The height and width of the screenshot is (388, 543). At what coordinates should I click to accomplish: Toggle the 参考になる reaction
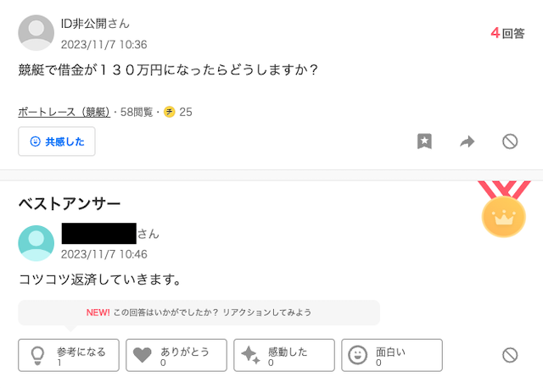click(x=69, y=356)
